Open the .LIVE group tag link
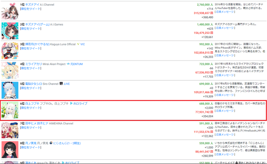 coord(66,84)
